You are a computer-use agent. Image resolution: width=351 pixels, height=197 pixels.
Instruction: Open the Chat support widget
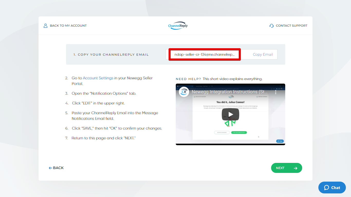(x=332, y=188)
